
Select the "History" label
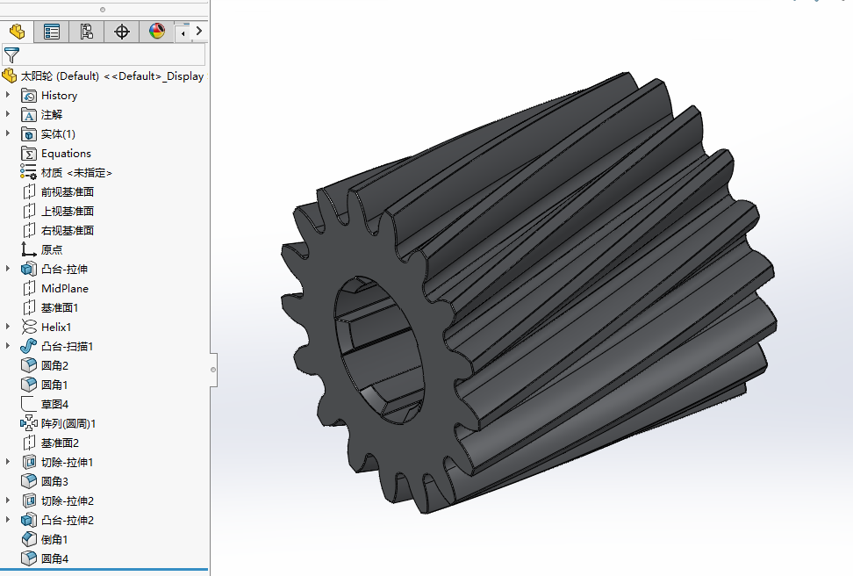coord(60,96)
